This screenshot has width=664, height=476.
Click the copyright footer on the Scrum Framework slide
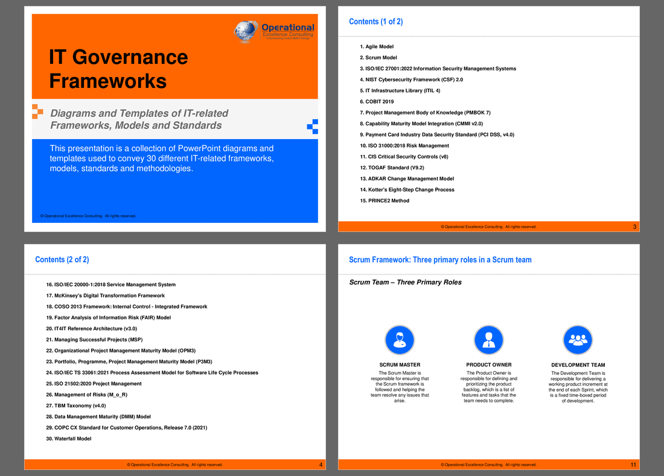point(489,465)
